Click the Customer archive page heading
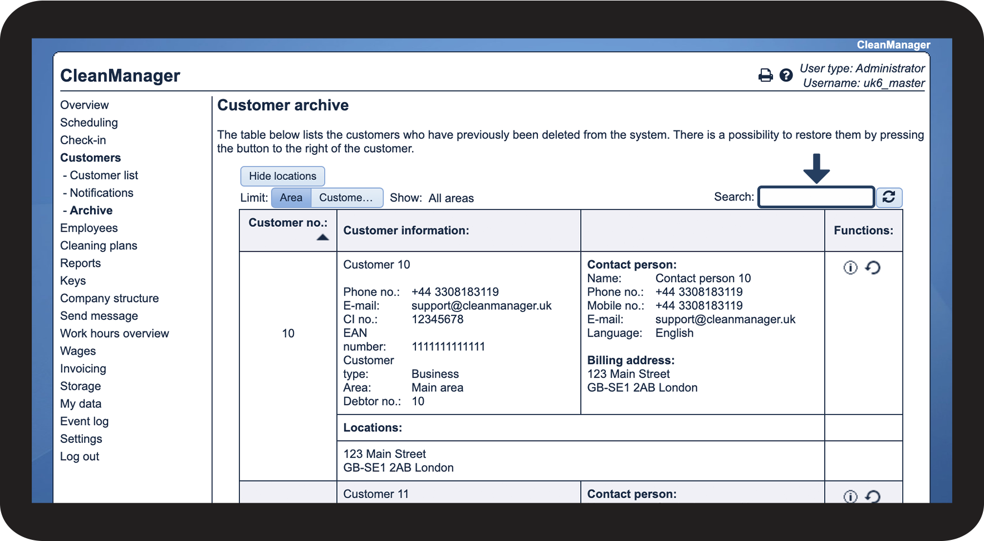This screenshot has width=984, height=541. coord(283,105)
